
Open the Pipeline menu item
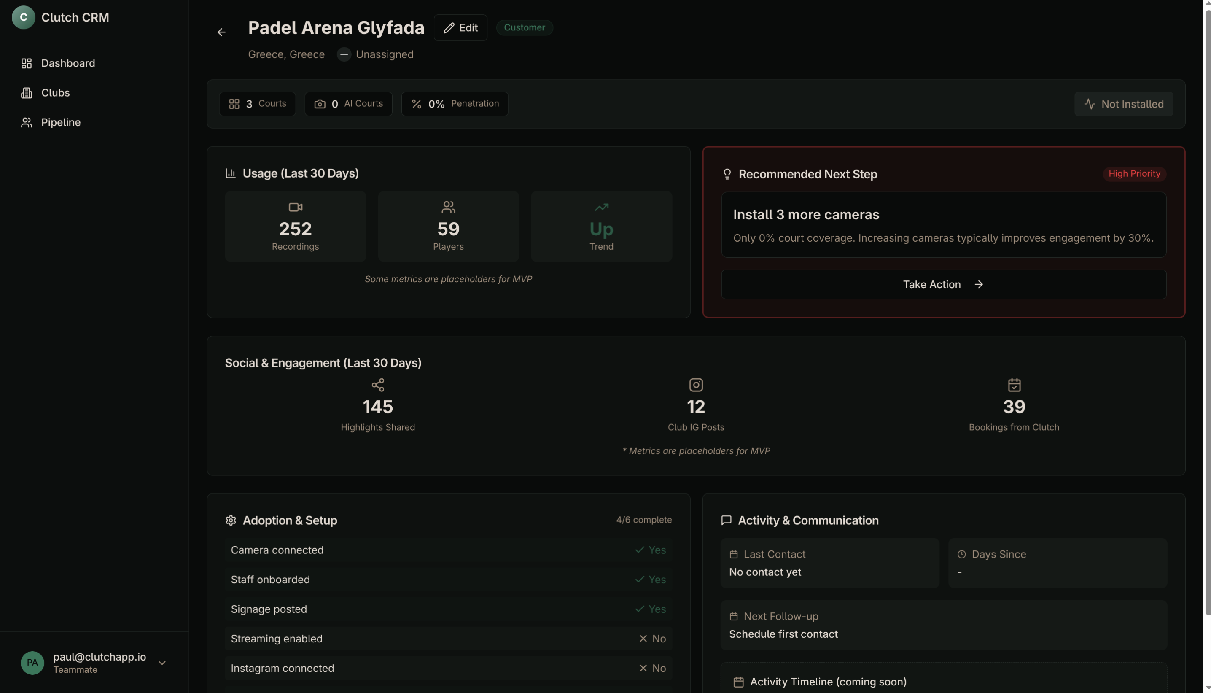coord(61,122)
